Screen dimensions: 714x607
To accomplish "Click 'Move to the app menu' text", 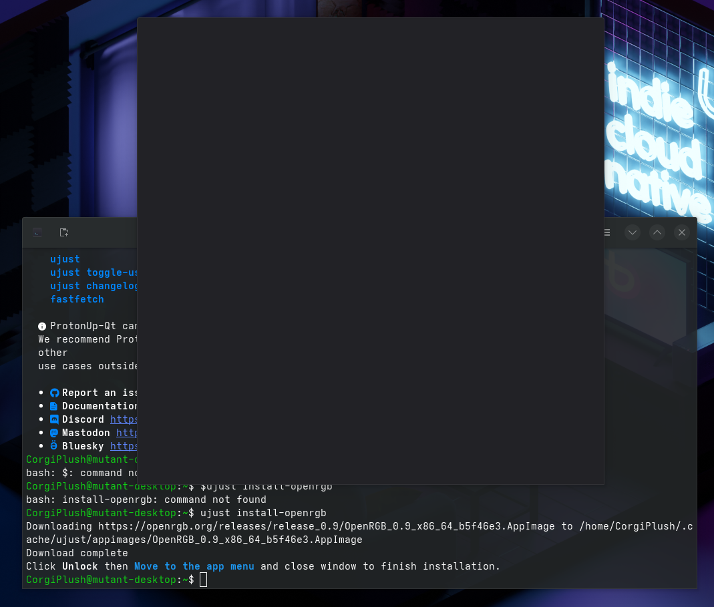I will click(x=194, y=566).
